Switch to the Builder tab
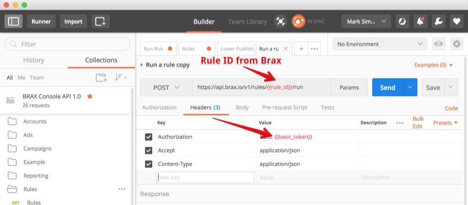The image size is (468, 205). (204, 22)
